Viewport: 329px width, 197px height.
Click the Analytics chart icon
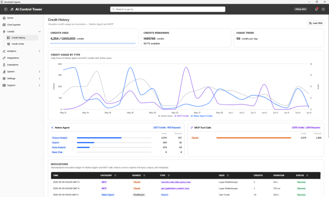4,51
